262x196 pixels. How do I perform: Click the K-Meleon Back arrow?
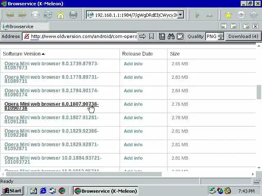pyautogui.click(x=10, y=15)
